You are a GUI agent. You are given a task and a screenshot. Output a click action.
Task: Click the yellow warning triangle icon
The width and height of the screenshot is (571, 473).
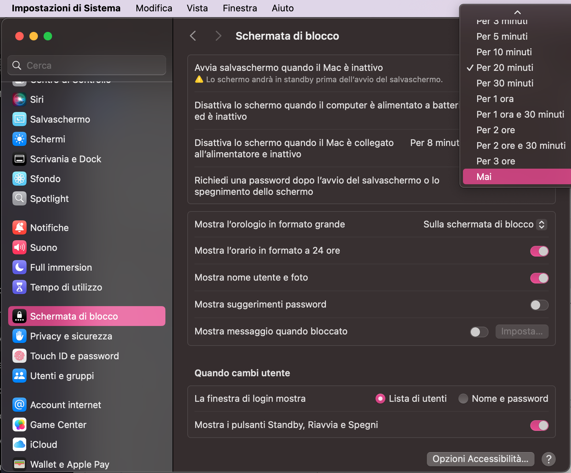click(199, 79)
